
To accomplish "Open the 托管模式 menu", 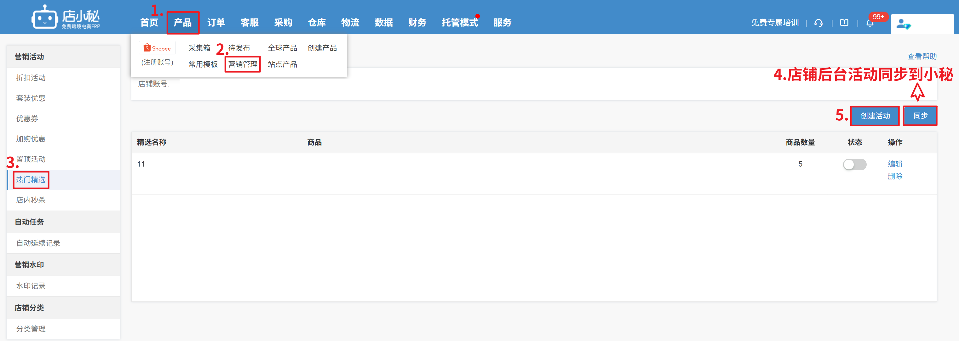I will 459,23.
